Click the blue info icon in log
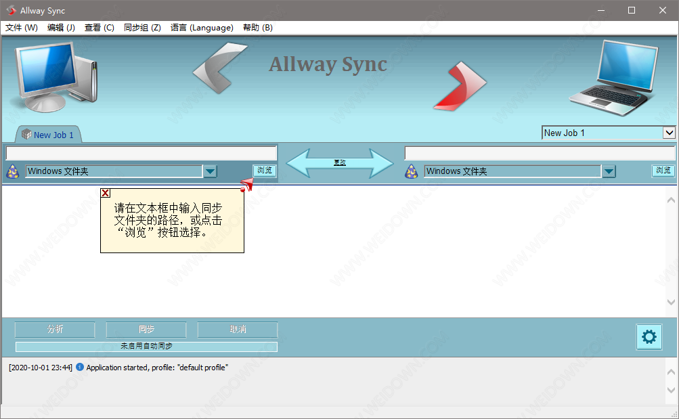This screenshot has width=679, height=419. pos(80,367)
